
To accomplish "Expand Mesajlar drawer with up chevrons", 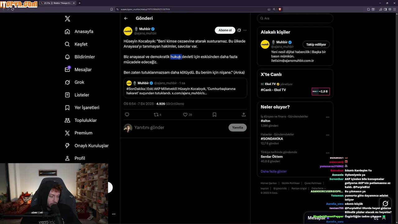I will 384,218.
